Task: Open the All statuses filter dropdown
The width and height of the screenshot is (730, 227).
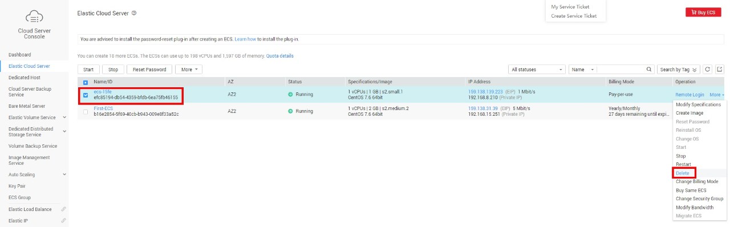Action: (x=537, y=69)
